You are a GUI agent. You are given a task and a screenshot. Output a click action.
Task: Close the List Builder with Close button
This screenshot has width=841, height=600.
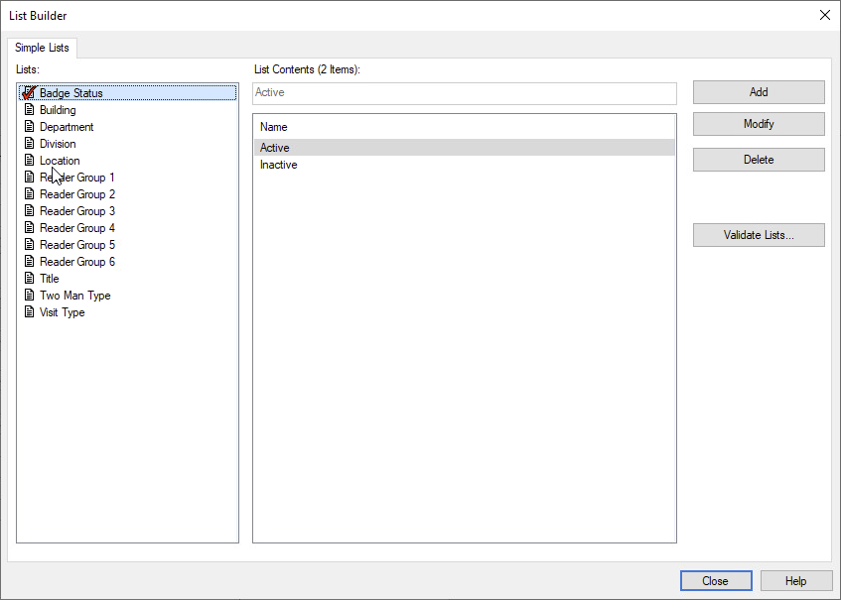(x=715, y=581)
